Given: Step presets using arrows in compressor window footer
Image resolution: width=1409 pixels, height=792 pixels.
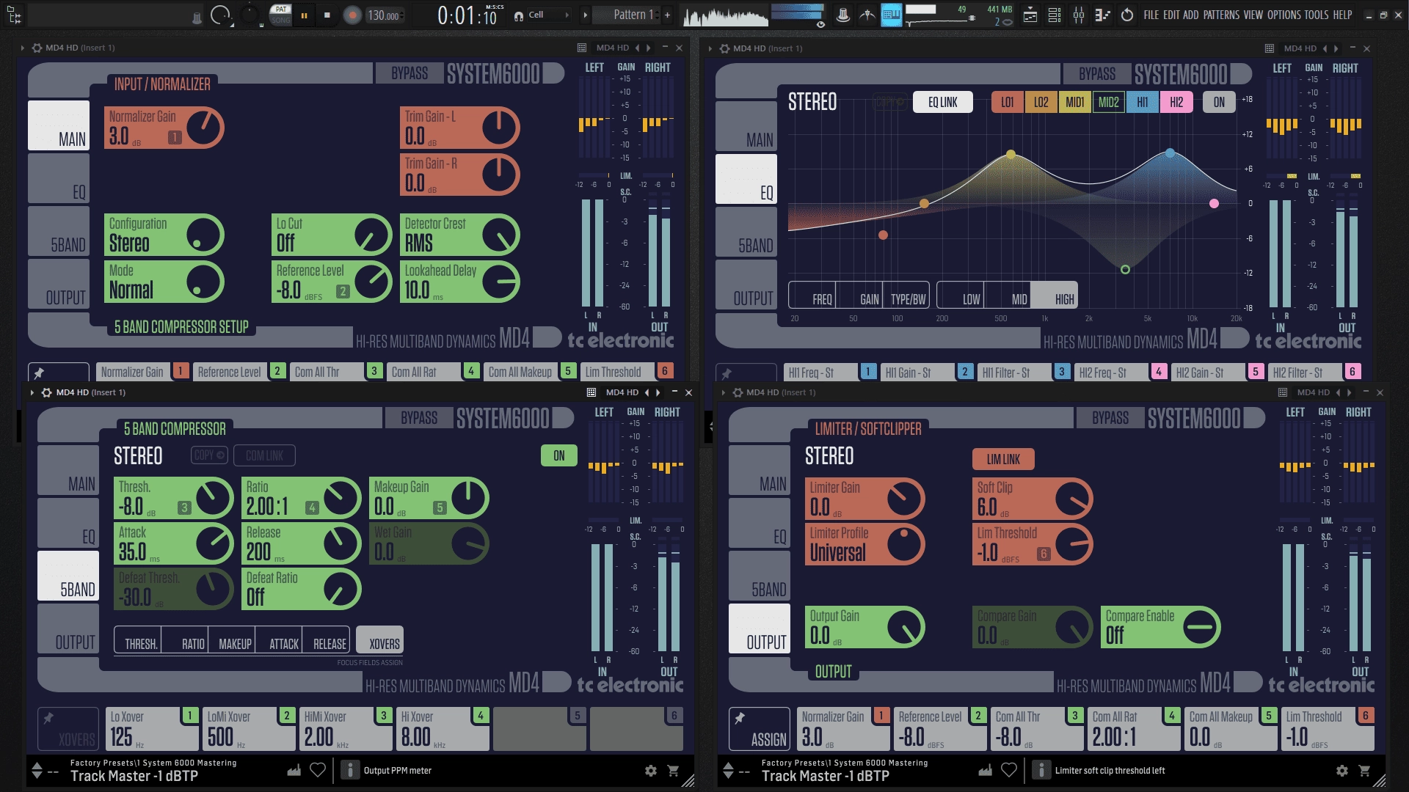Looking at the screenshot, I should pyautogui.click(x=37, y=770).
